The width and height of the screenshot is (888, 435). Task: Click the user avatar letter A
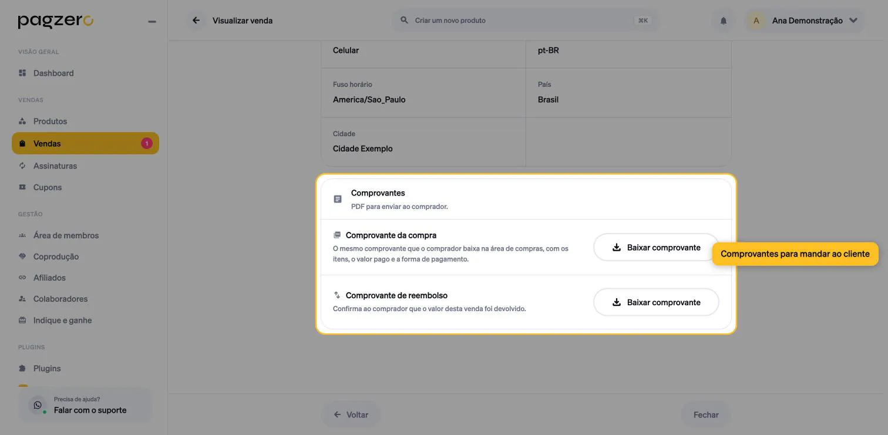756,21
